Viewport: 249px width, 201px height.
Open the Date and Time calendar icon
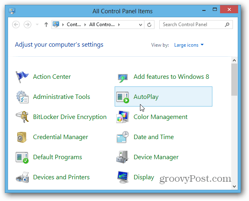tap(123, 137)
